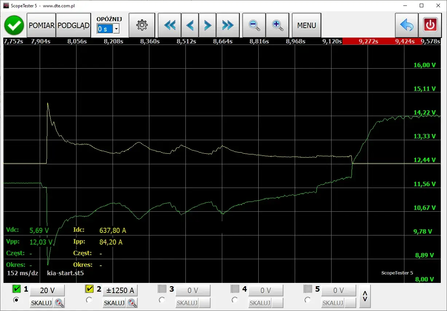Maximize the ScopeTester window

tap(421, 5)
